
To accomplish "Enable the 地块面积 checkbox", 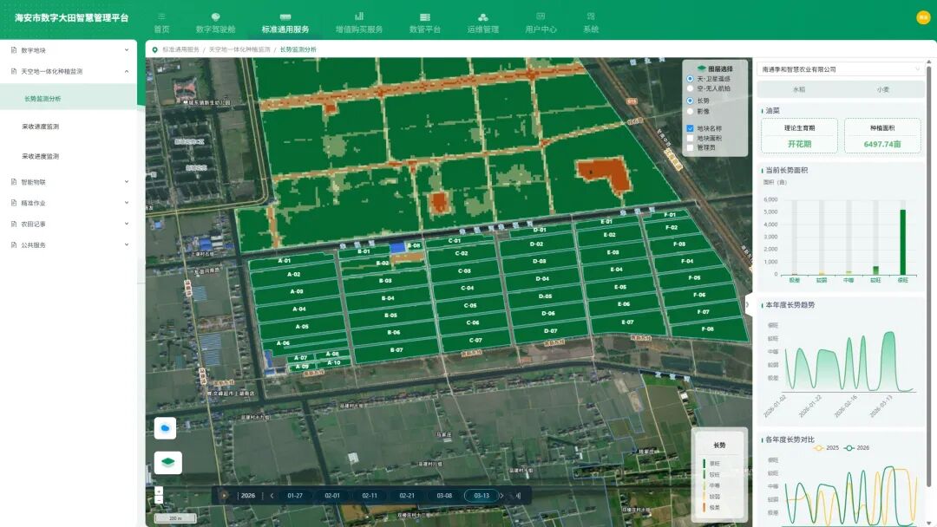I will [x=691, y=138].
